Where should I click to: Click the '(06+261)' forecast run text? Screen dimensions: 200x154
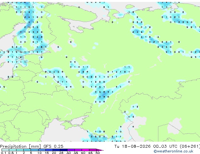[x=190, y=146]
